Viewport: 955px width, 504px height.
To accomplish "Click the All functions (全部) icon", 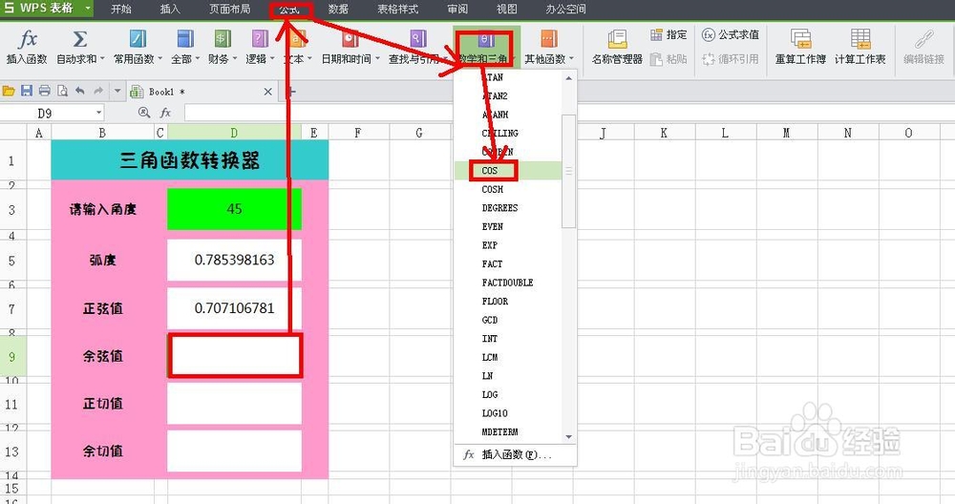I will [185, 39].
